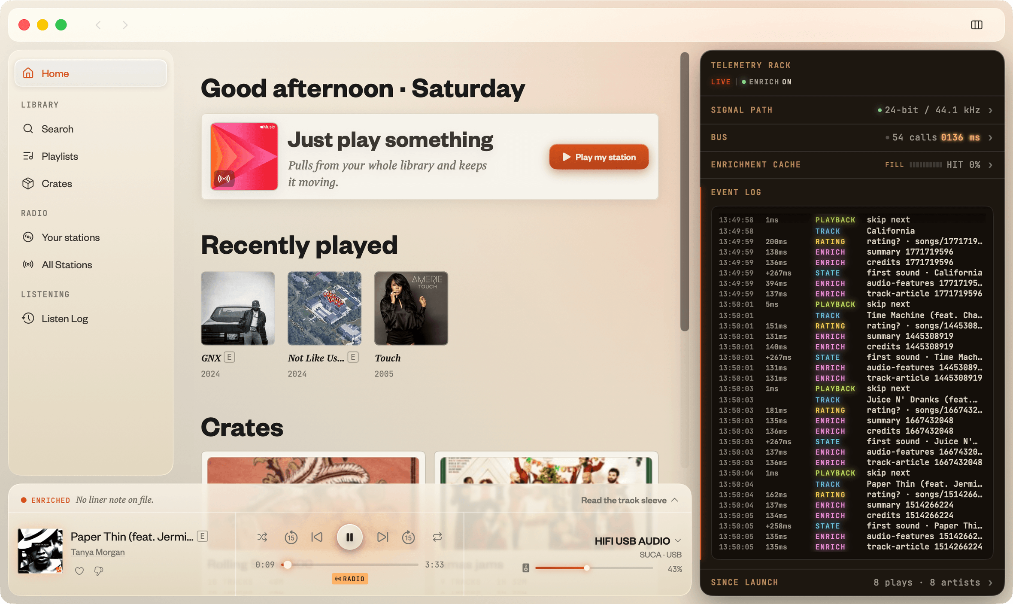1013x604 pixels.
Task: Click the navigate forward arrow
Action: [x=125, y=25]
